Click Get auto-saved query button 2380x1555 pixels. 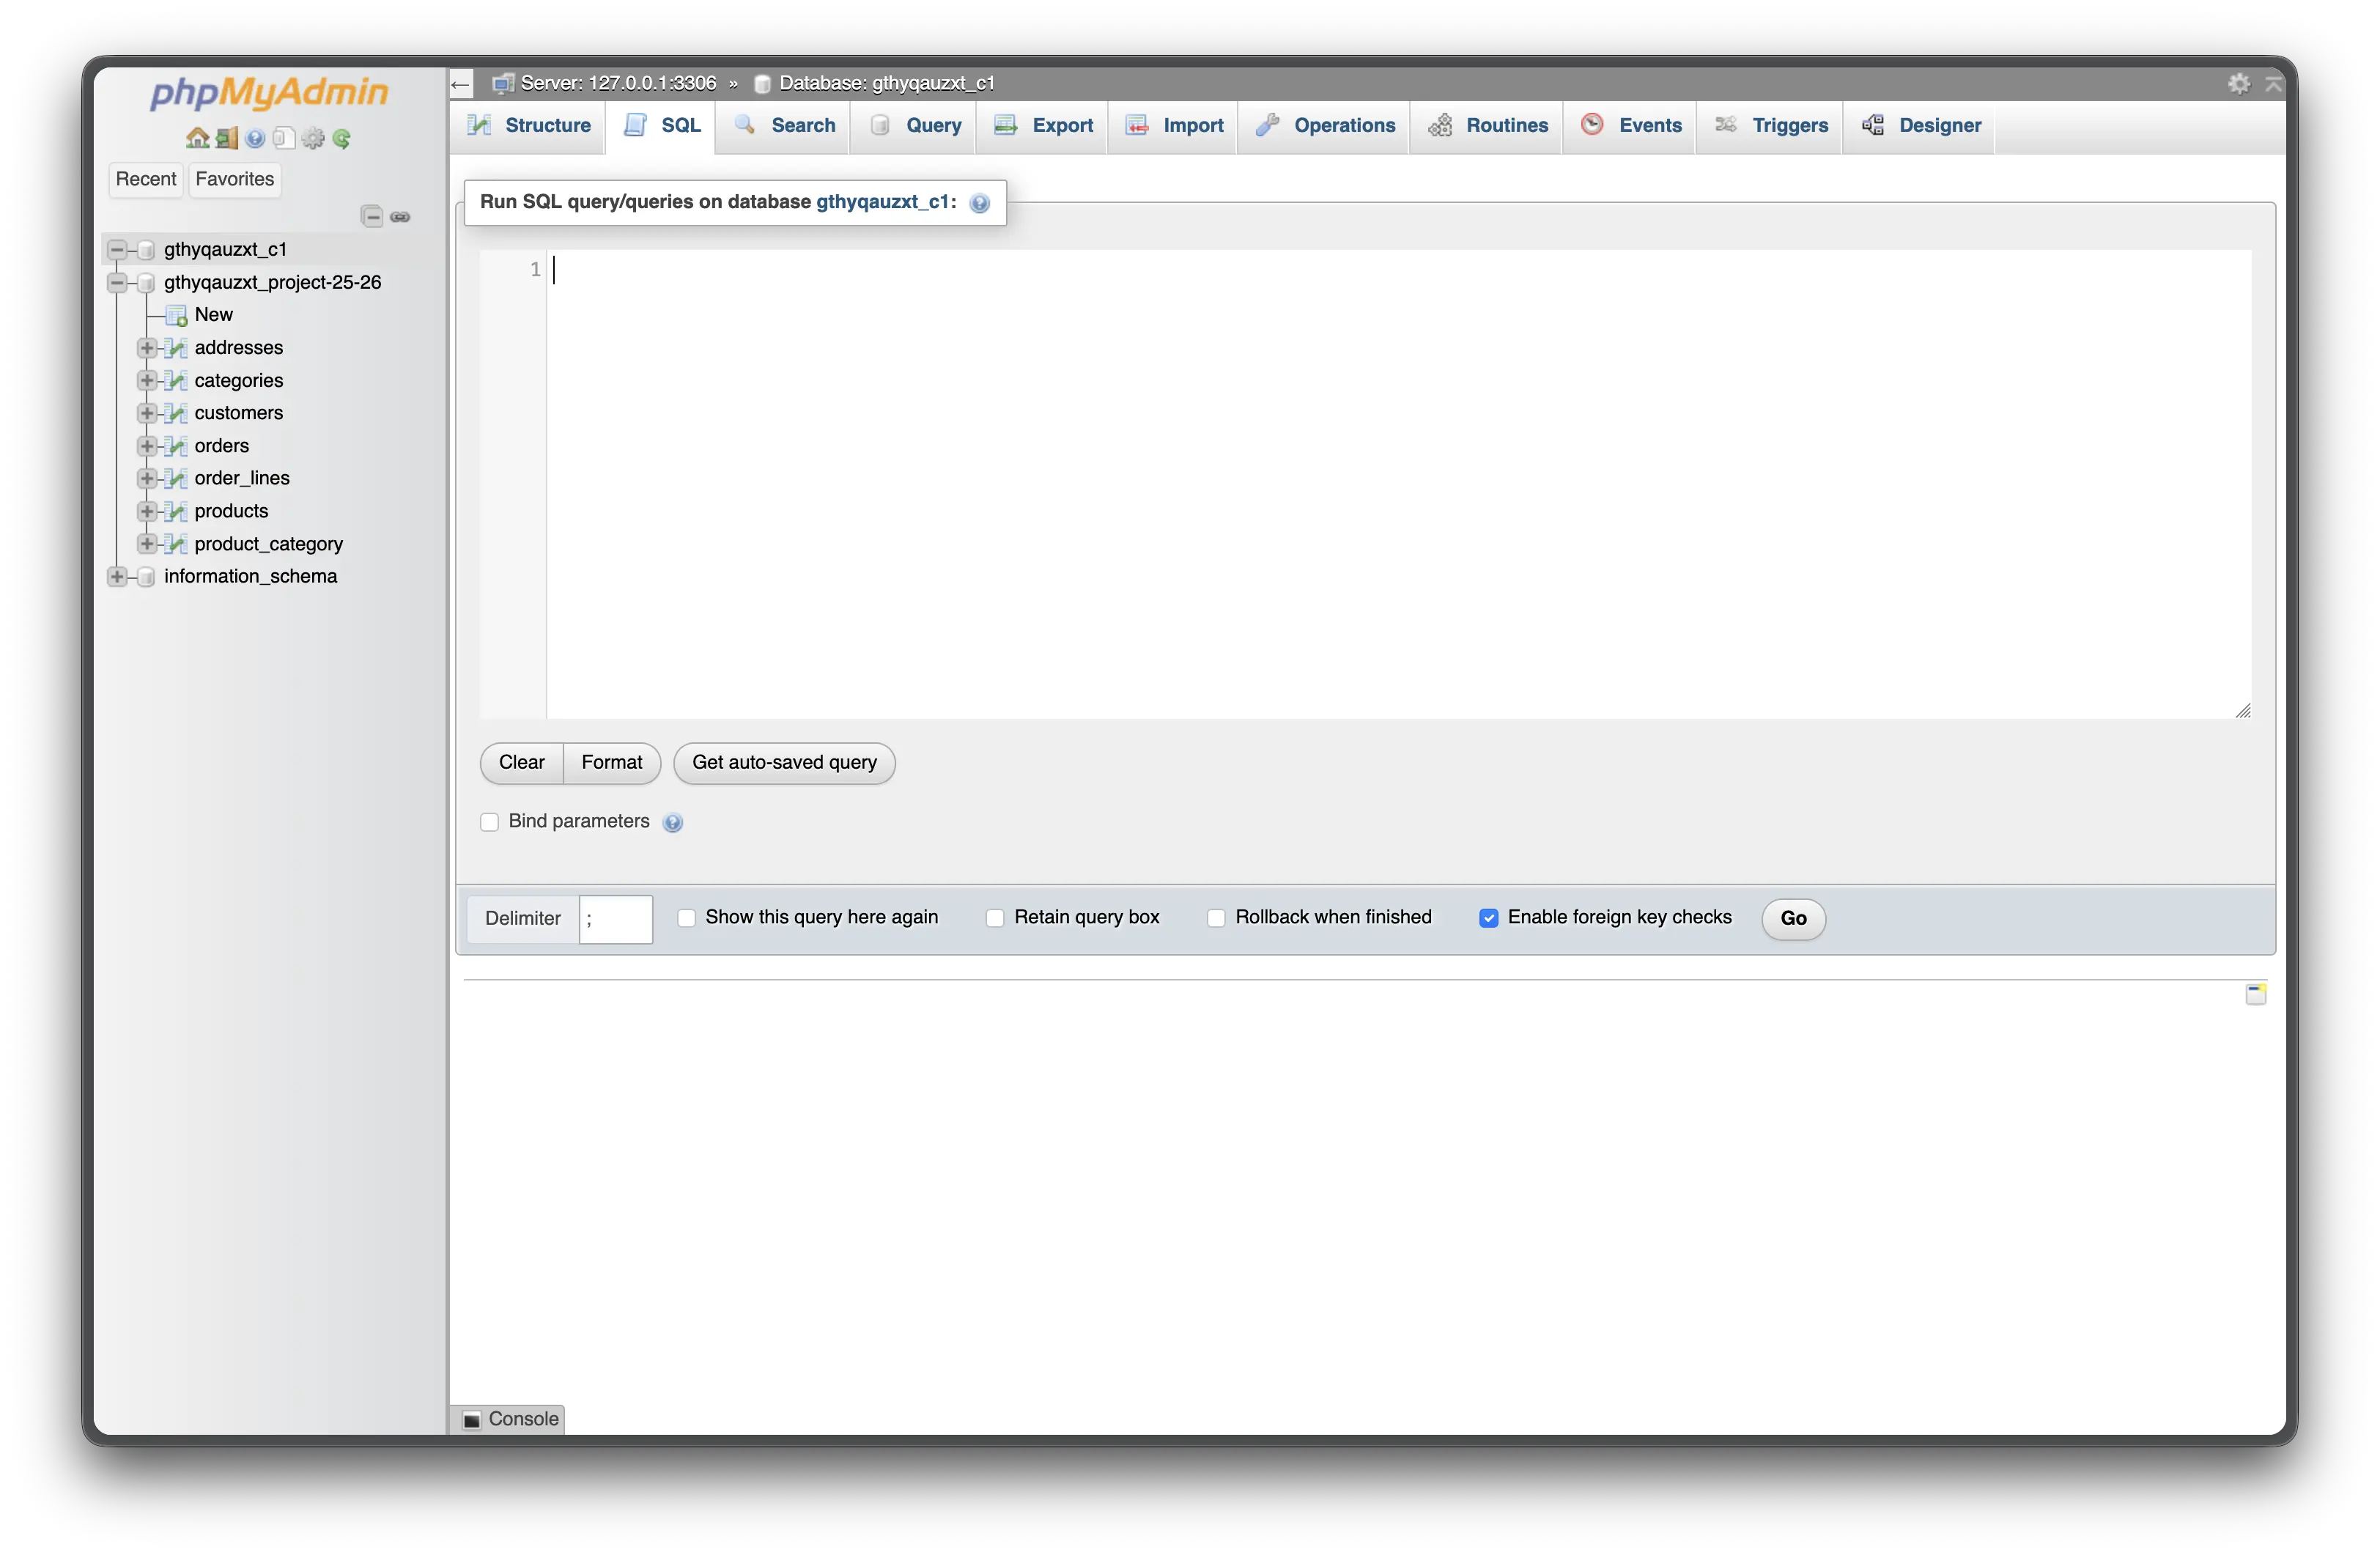784,763
